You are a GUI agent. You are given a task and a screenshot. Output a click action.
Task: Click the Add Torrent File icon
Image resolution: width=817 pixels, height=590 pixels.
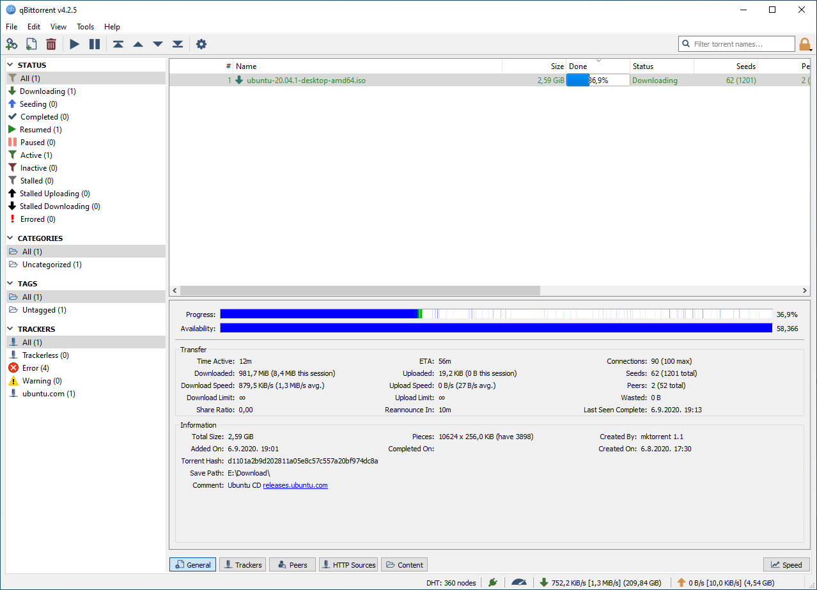[x=31, y=44]
